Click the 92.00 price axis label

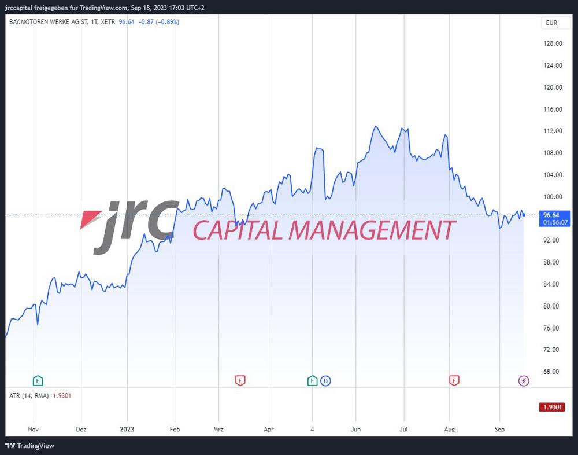551,240
